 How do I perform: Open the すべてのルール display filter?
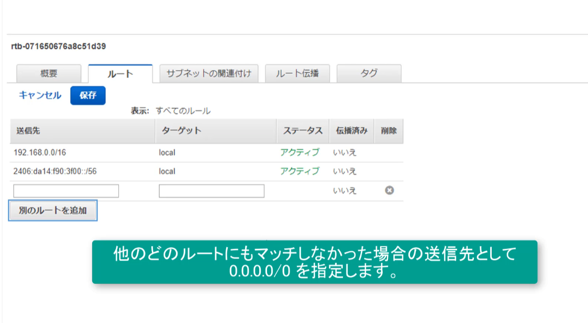[x=183, y=111]
